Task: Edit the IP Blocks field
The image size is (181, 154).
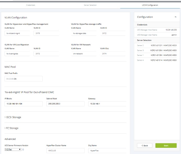Action: (24, 104)
